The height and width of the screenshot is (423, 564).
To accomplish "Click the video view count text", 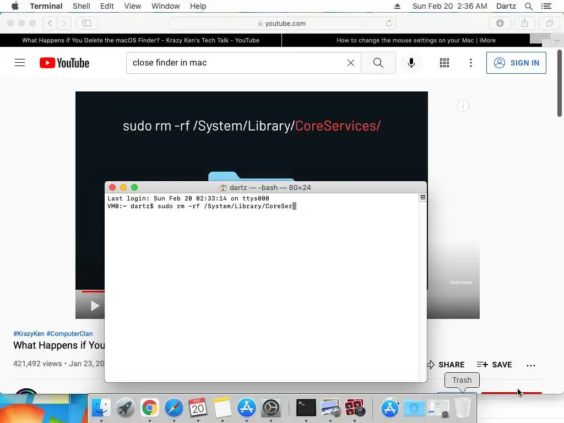I will pyautogui.click(x=37, y=364).
